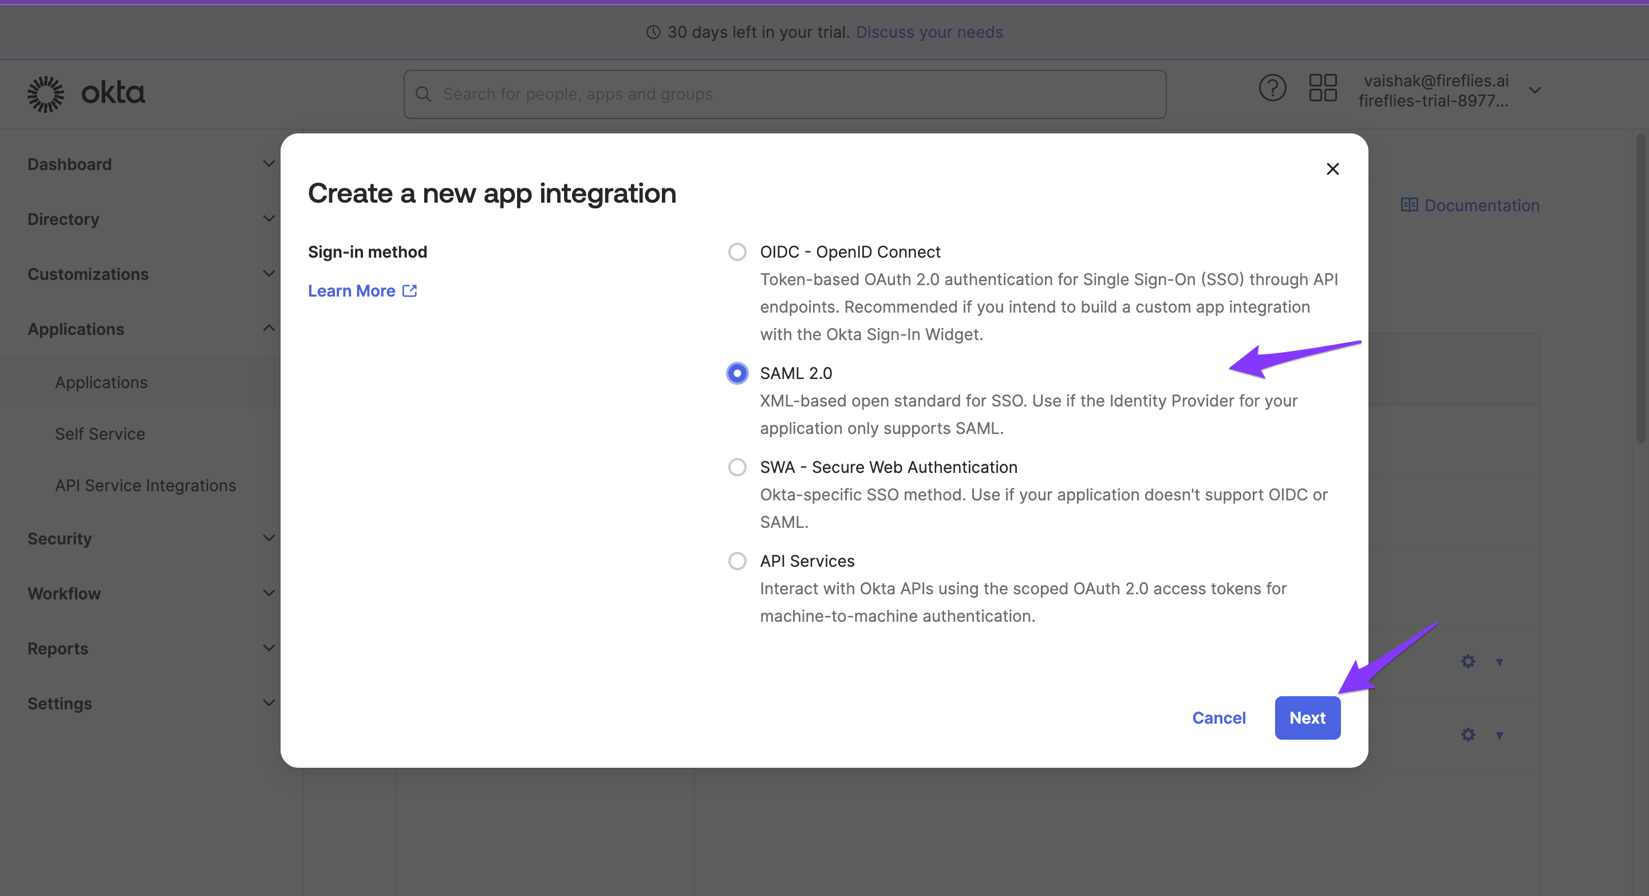
Task: Go to API Service Integrations
Action: pyautogui.click(x=145, y=486)
